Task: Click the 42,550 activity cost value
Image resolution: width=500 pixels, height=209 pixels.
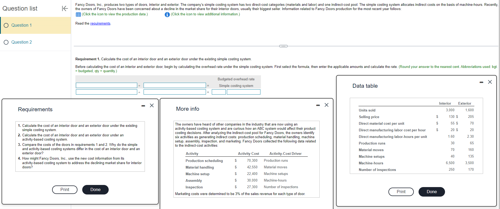Action: pyautogui.click(x=252, y=167)
